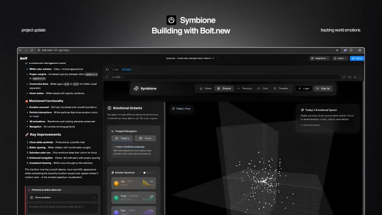382x215 pixels.
Task: Open the Trending nav item
Action: [244, 88]
